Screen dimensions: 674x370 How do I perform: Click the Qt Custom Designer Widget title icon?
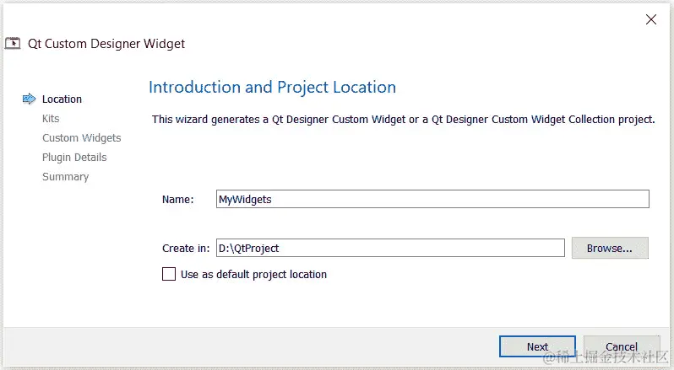[13, 43]
